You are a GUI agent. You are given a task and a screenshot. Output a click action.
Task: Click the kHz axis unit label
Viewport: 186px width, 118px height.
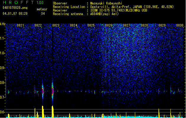click(3, 24)
